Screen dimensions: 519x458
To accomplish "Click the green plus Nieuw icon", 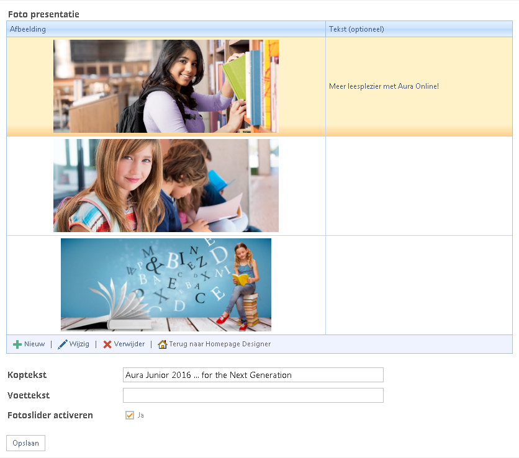I will pos(17,344).
